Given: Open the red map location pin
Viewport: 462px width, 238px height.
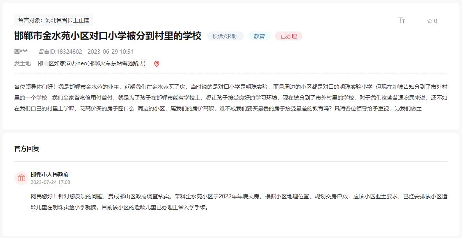Looking at the screenshot, I should pos(157,64).
